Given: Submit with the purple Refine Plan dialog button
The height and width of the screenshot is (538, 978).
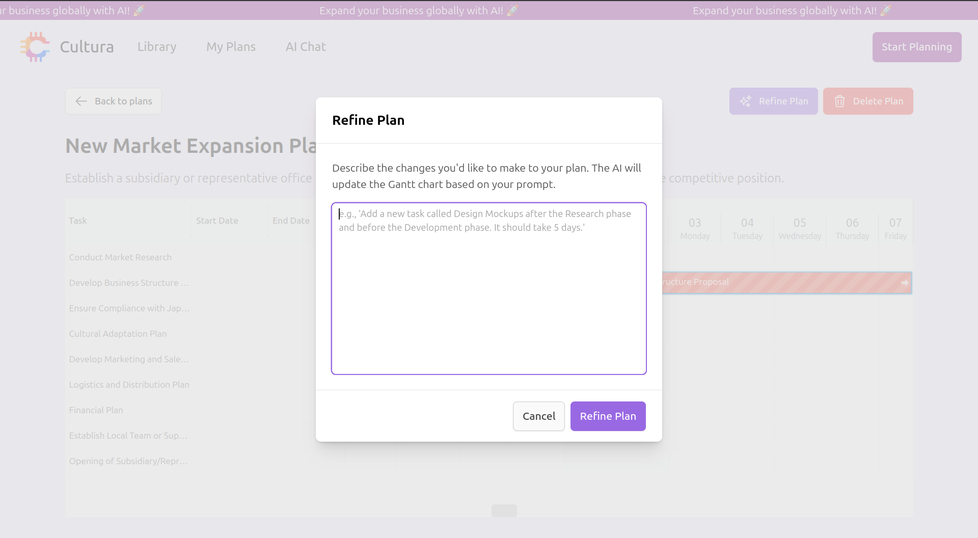Looking at the screenshot, I should 608,416.
